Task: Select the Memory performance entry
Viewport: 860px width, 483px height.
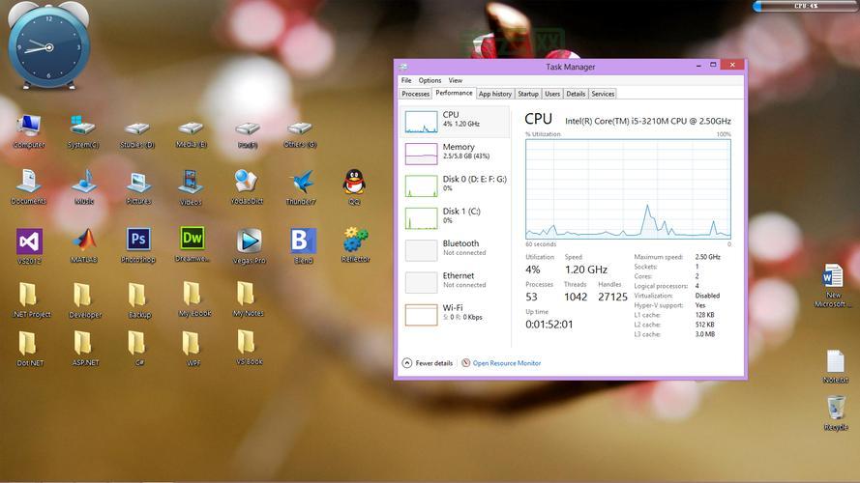Action: (x=456, y=154)
